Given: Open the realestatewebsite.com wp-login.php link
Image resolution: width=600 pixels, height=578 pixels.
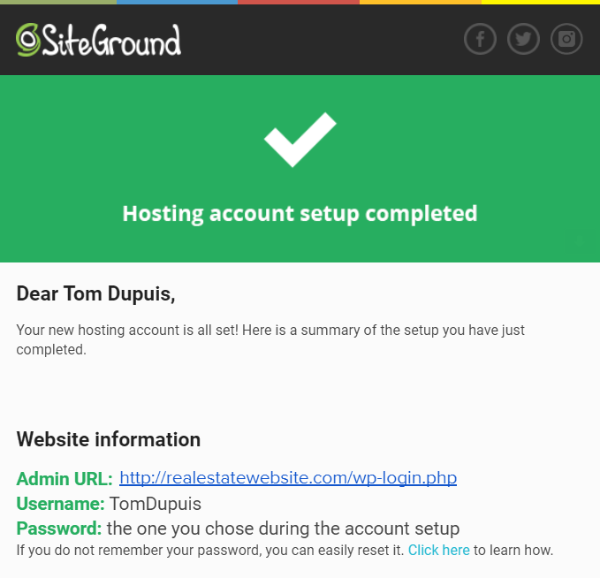Looking at the screenshot, I should pyautogui.click(x=288, y=478).
